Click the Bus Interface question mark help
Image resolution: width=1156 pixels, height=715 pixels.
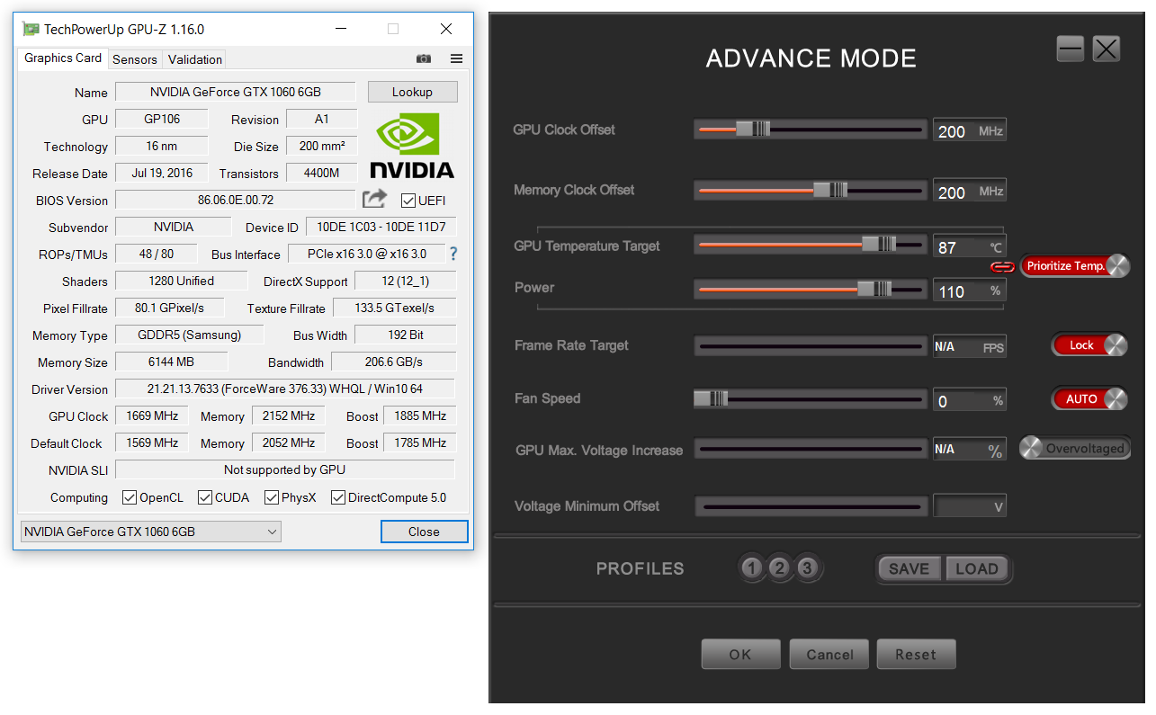453,255
